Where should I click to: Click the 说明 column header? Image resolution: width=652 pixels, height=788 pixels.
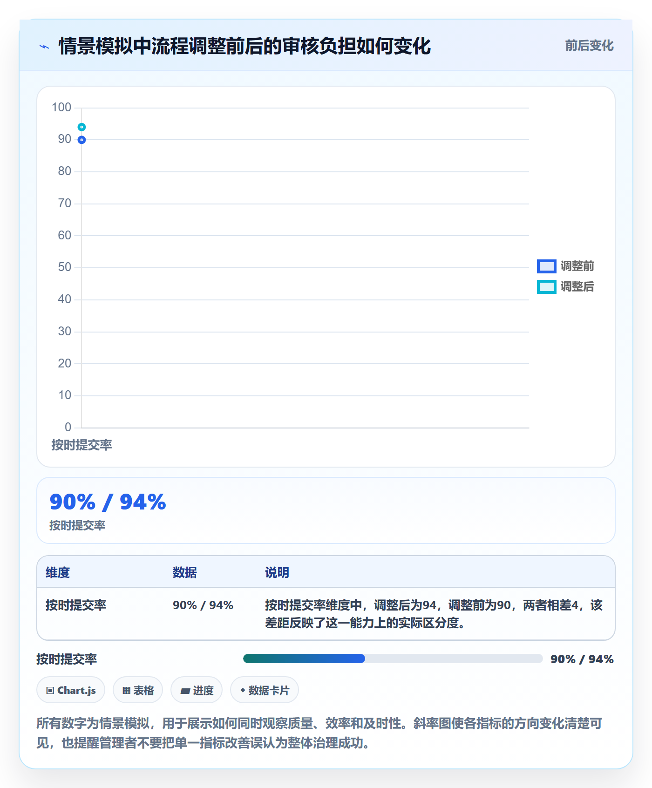277,573
